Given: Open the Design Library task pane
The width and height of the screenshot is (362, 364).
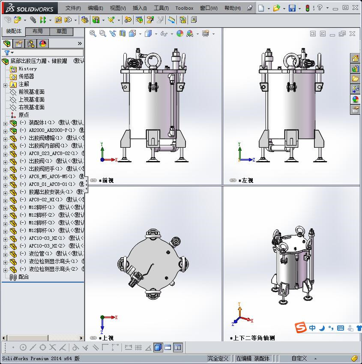Looking at the screenshot, I should (x=355, y=69).
